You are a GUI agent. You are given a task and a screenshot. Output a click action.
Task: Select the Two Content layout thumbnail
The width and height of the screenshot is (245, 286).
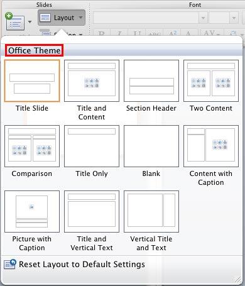pyautogui.click(x=211, y=80)
